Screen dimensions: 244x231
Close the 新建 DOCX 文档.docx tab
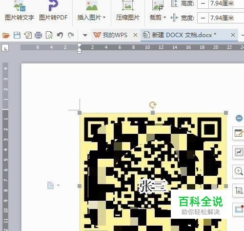233,35
